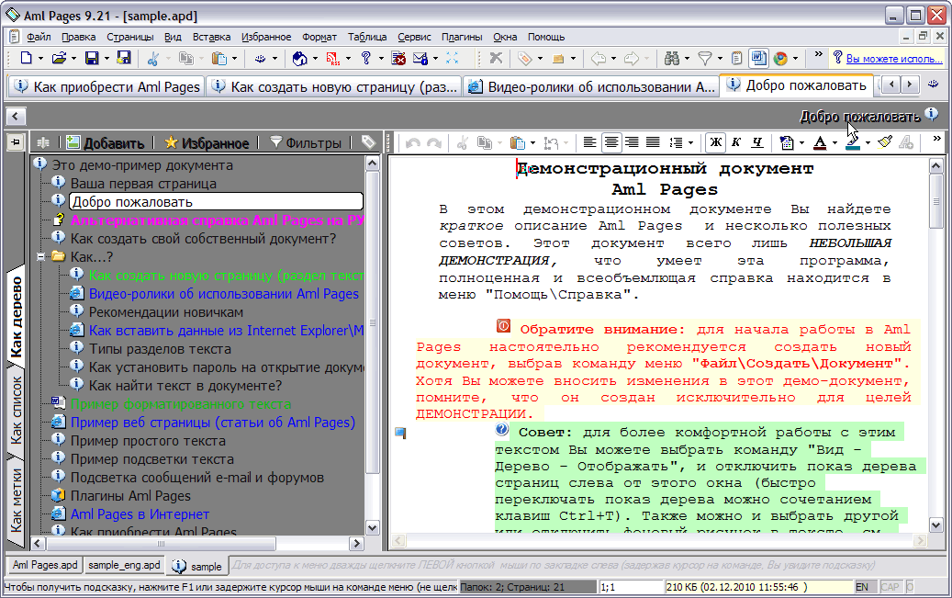
Task: Expand hidden main toolbar items chevron
Action: click(x=818, y=54)
